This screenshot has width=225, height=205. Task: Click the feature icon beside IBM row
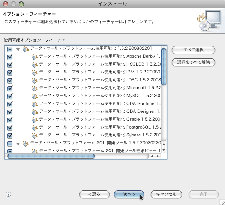click(34, 73)
